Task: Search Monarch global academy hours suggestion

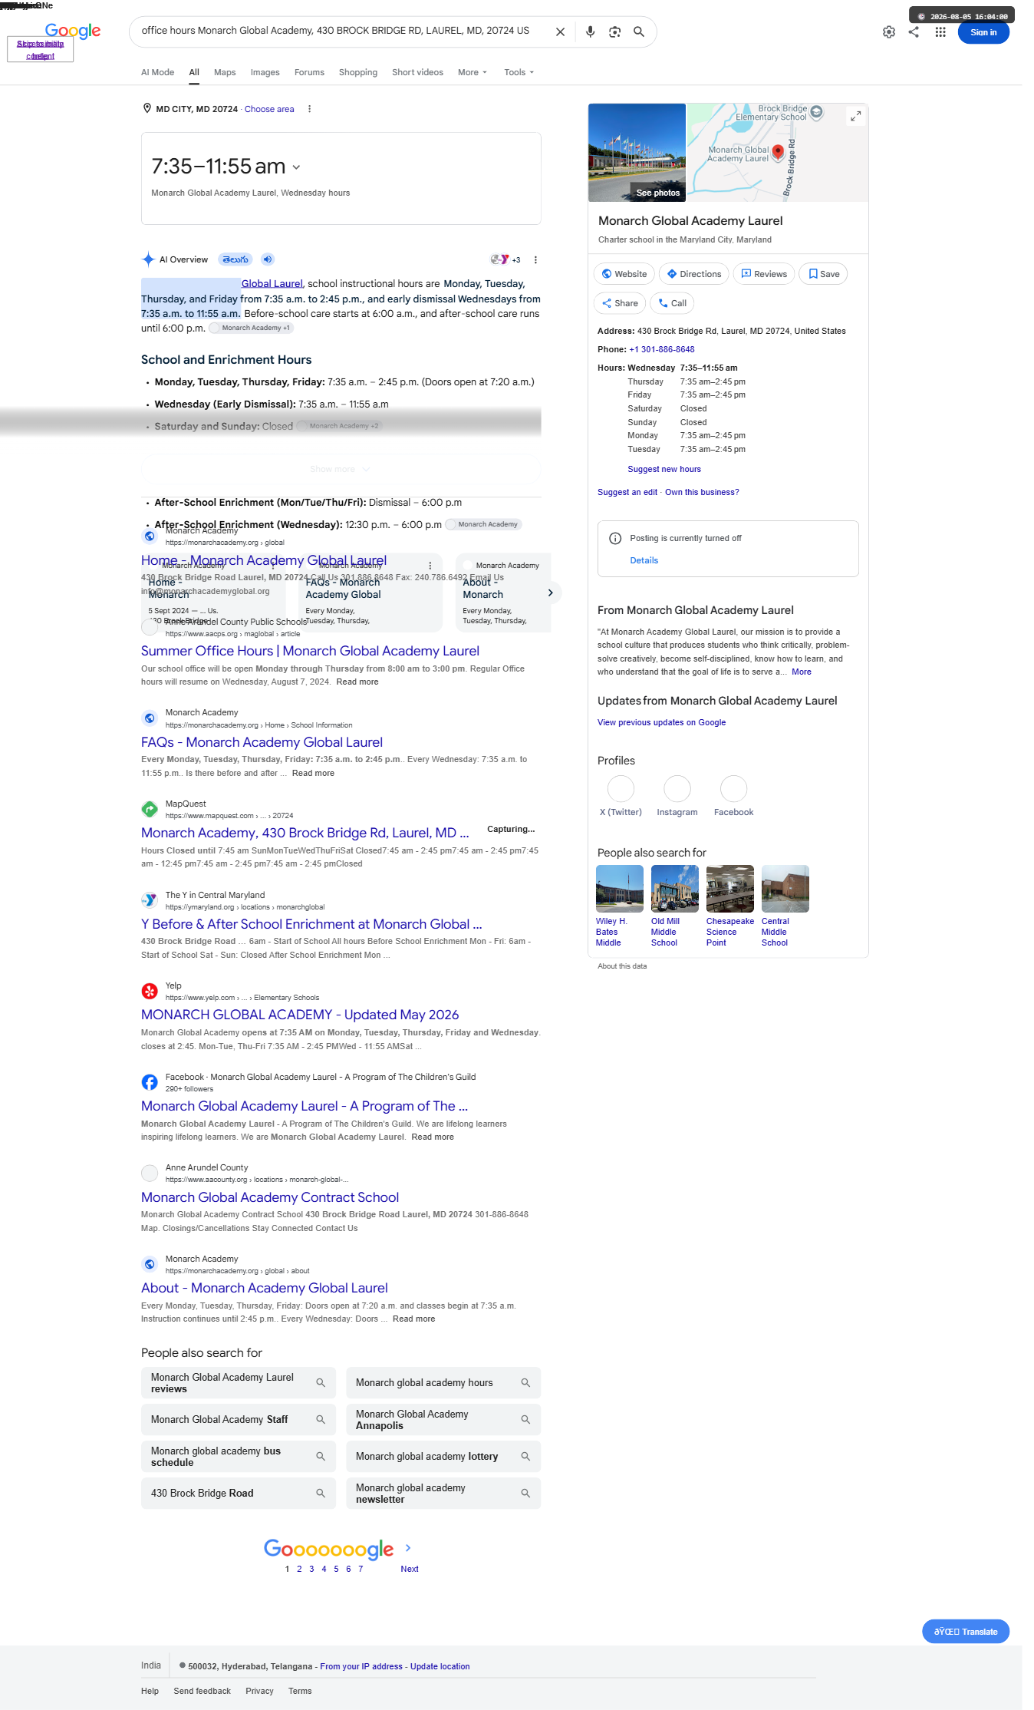Action: click(443, 1383)
